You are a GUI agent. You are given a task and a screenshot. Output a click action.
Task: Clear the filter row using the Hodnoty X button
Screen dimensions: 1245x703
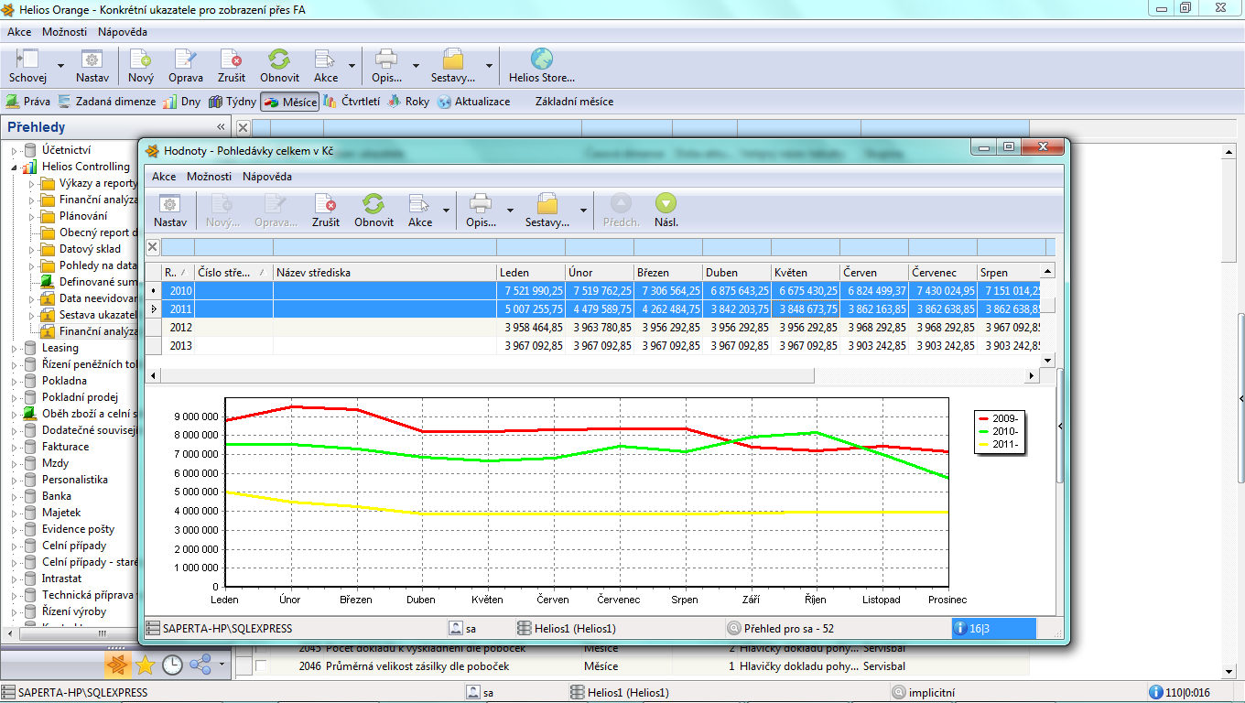153,246
